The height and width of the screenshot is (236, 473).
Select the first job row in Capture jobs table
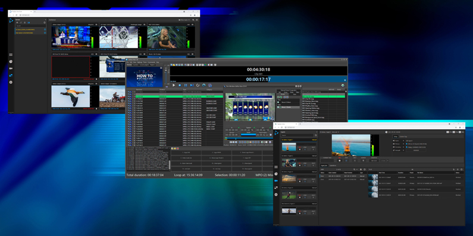point(343,176)
